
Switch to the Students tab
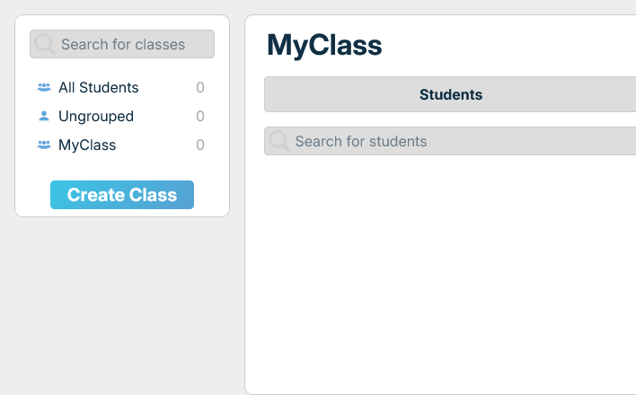pyautogui.click(x=451, y=94)
